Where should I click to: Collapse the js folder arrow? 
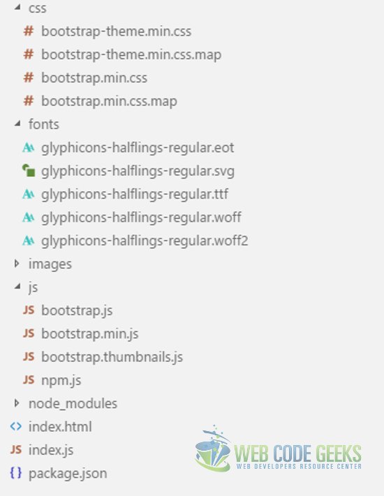click(17, 287)
